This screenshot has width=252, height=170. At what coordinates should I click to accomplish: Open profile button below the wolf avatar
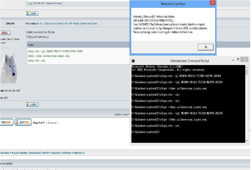(32, 104)
